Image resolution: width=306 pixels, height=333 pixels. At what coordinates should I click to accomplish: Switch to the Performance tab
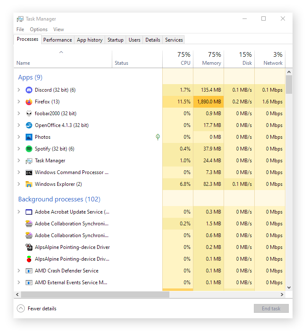pyautogui.click(x=58, y=40)
